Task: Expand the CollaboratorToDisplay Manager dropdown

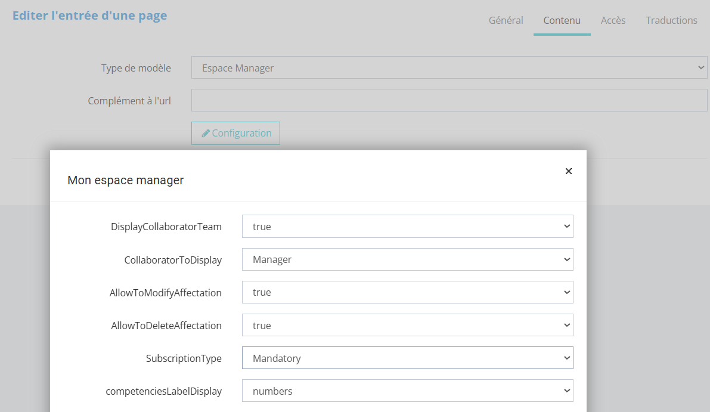Action: tap(407, 259)
